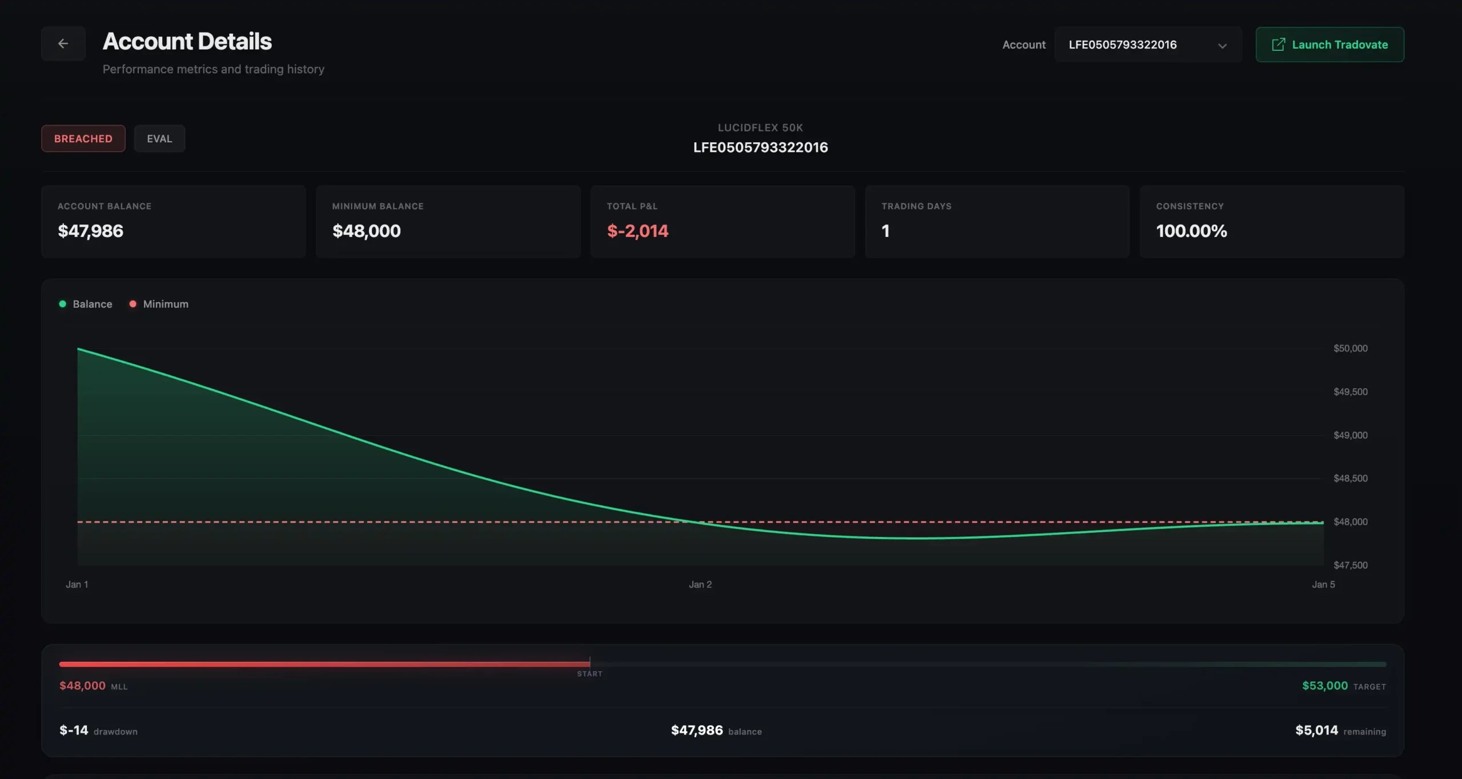Click the back arrow navigation icon
The height and width of the screenshot is (779, 1462).
63,44
